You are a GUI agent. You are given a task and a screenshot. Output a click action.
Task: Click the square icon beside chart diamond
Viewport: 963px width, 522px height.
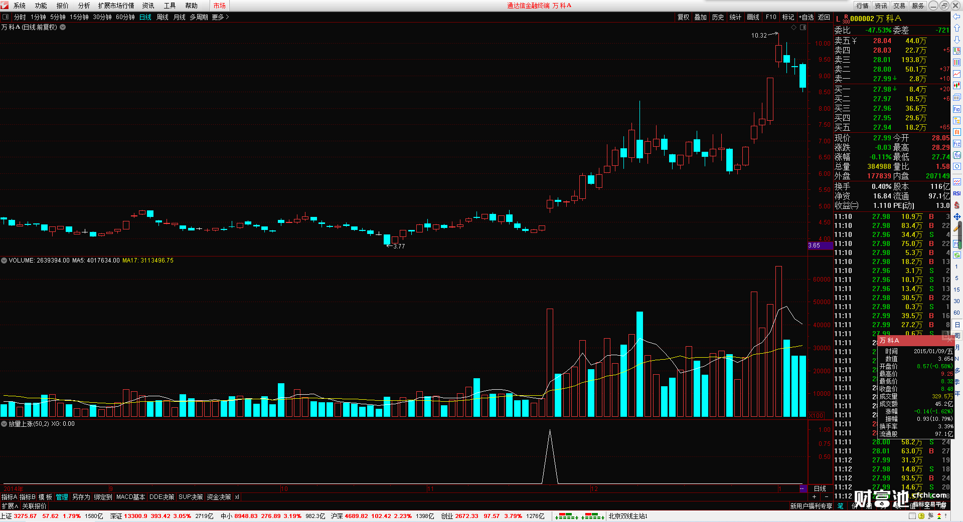pos(802,28)
